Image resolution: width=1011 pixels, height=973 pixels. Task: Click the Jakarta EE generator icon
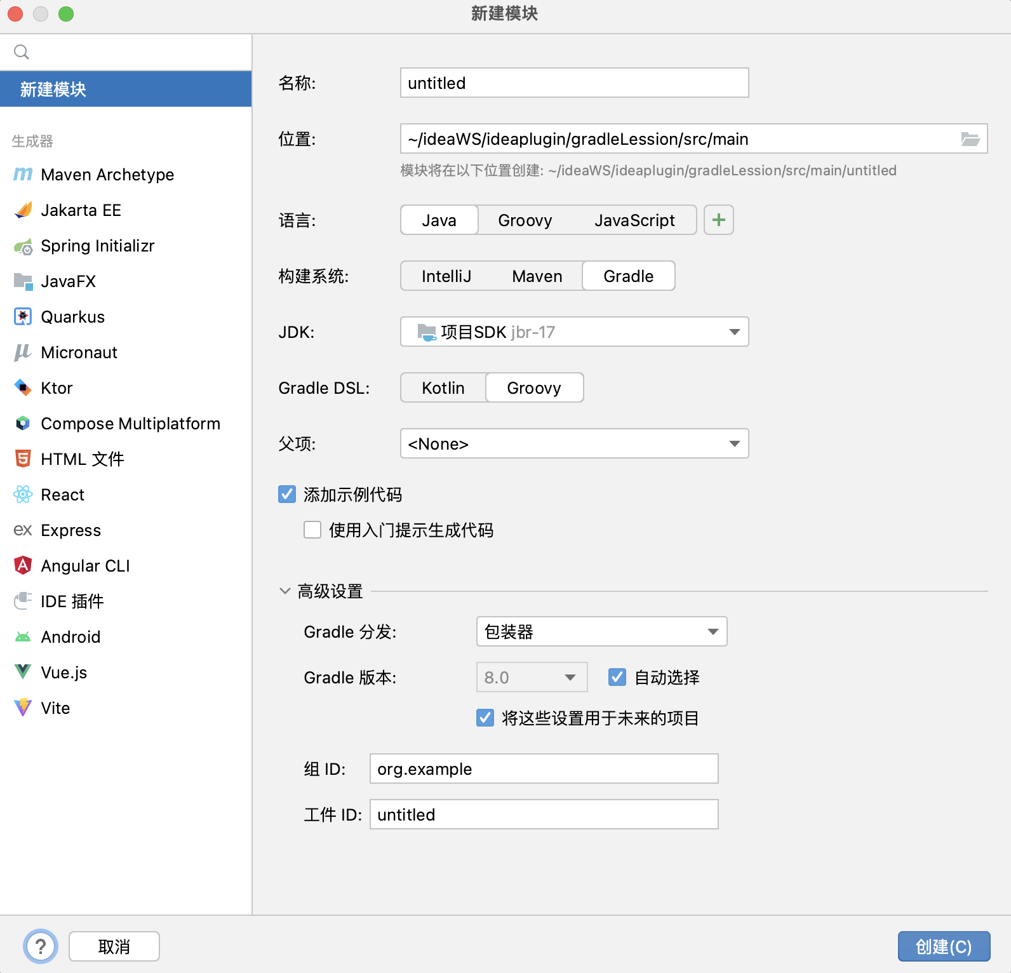click(23, 210)
